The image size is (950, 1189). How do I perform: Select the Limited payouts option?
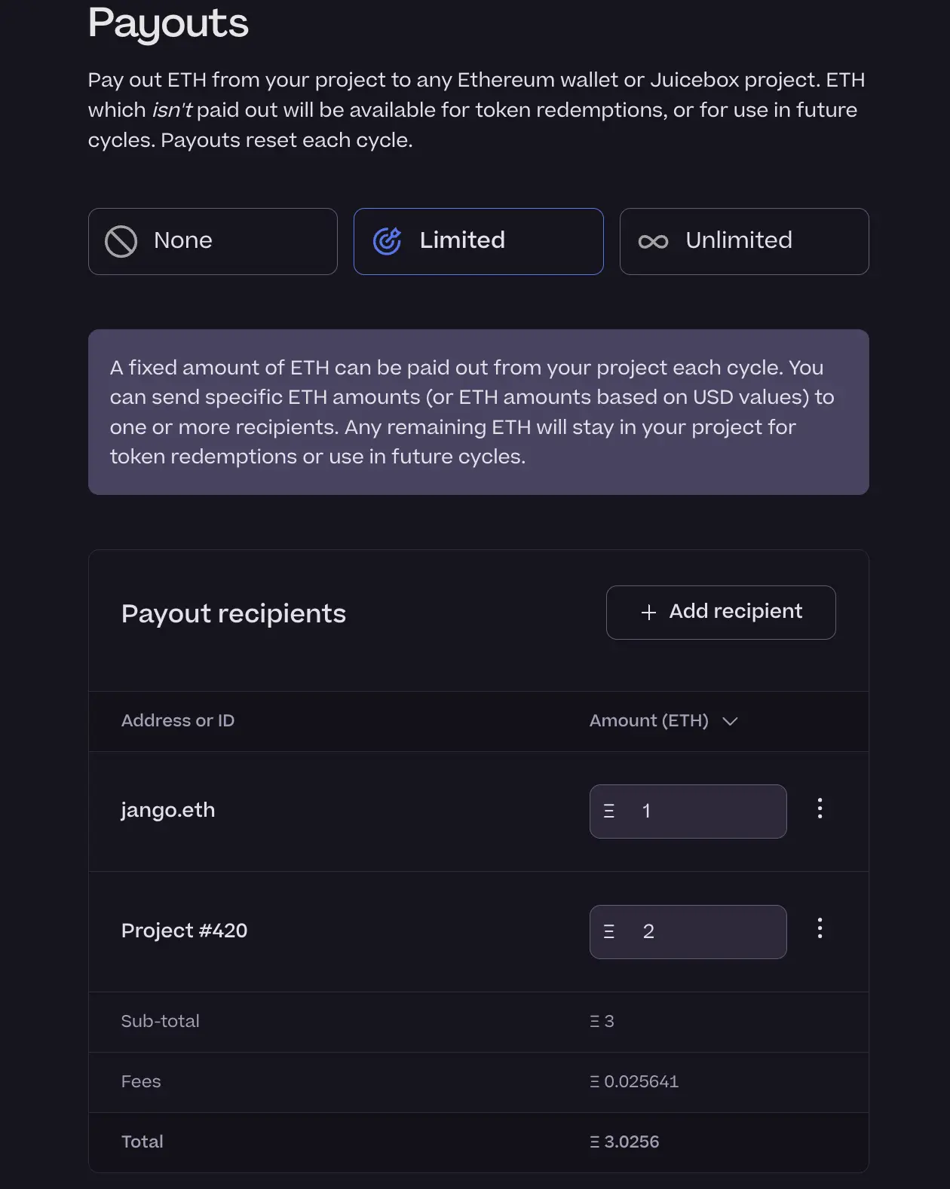(x=478, y=241)
